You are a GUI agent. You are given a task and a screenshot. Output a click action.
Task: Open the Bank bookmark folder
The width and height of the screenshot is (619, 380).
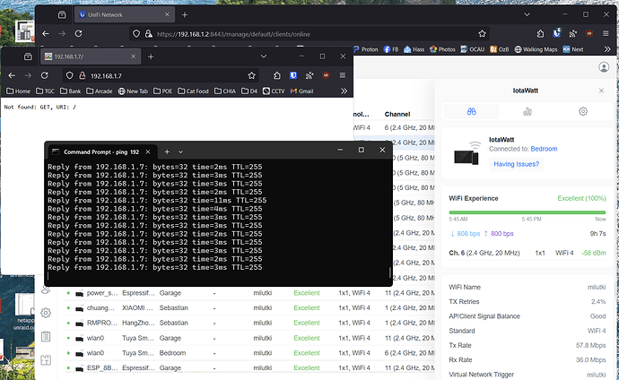click(70, 91)
